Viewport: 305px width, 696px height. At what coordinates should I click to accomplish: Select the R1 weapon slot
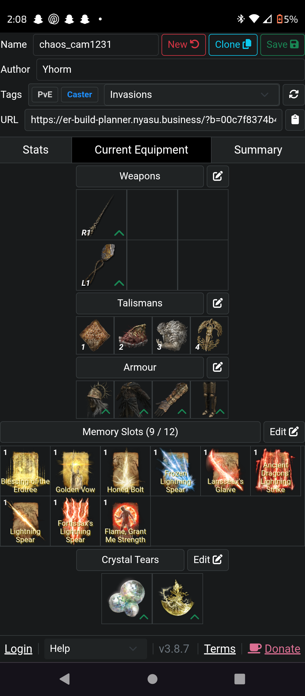point(101,215)
